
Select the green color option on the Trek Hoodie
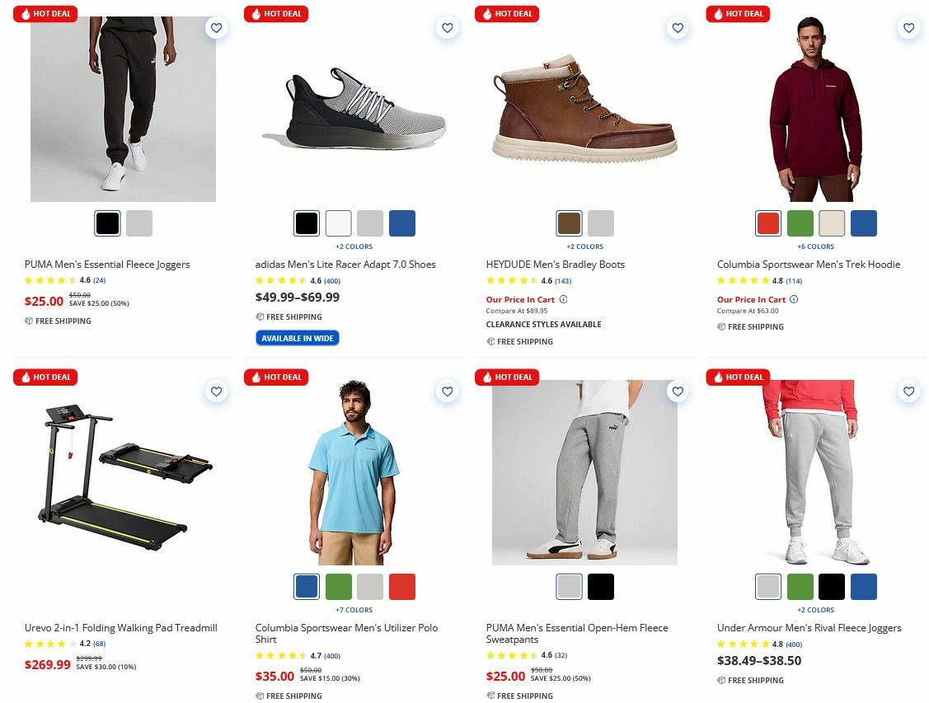(x=800, y=223)
